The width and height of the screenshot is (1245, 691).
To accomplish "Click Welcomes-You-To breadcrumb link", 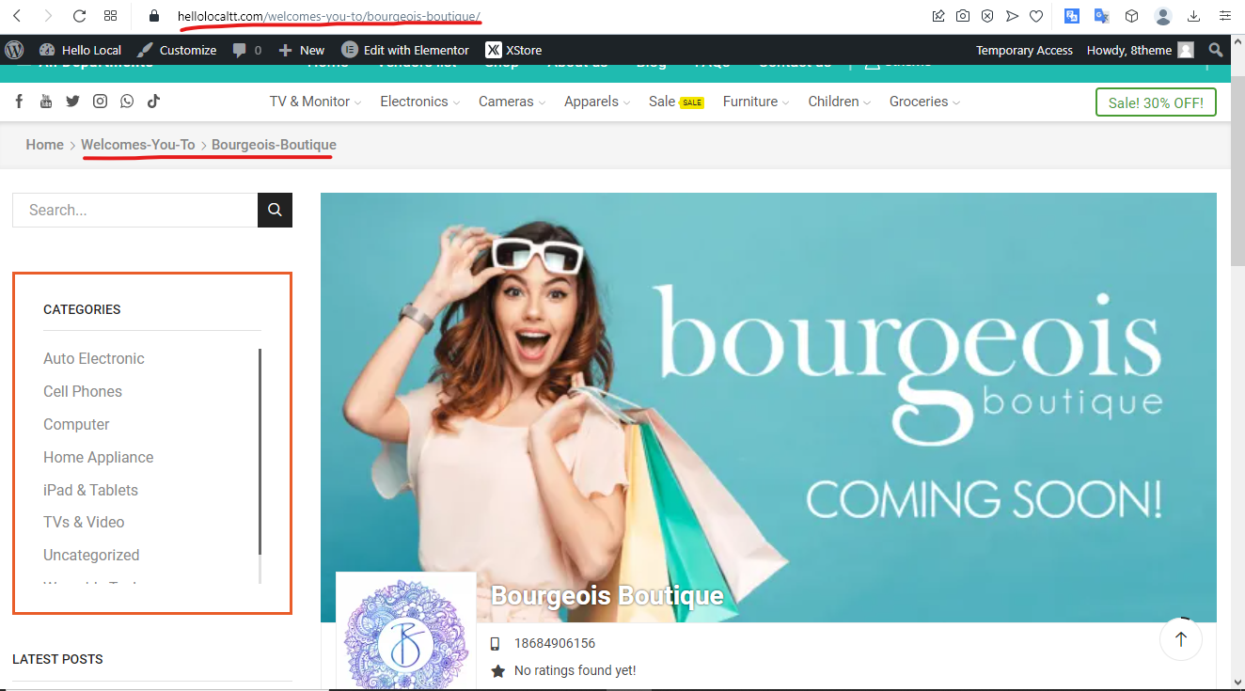I will point(137,145).
